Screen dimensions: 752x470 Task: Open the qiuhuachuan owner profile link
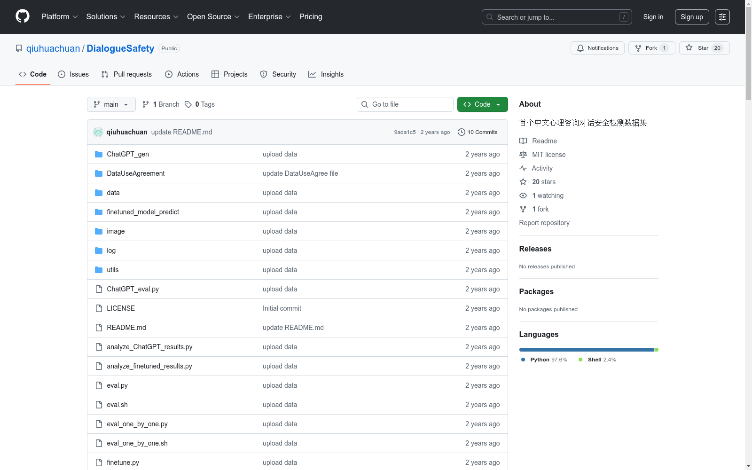tap(53, 48)
